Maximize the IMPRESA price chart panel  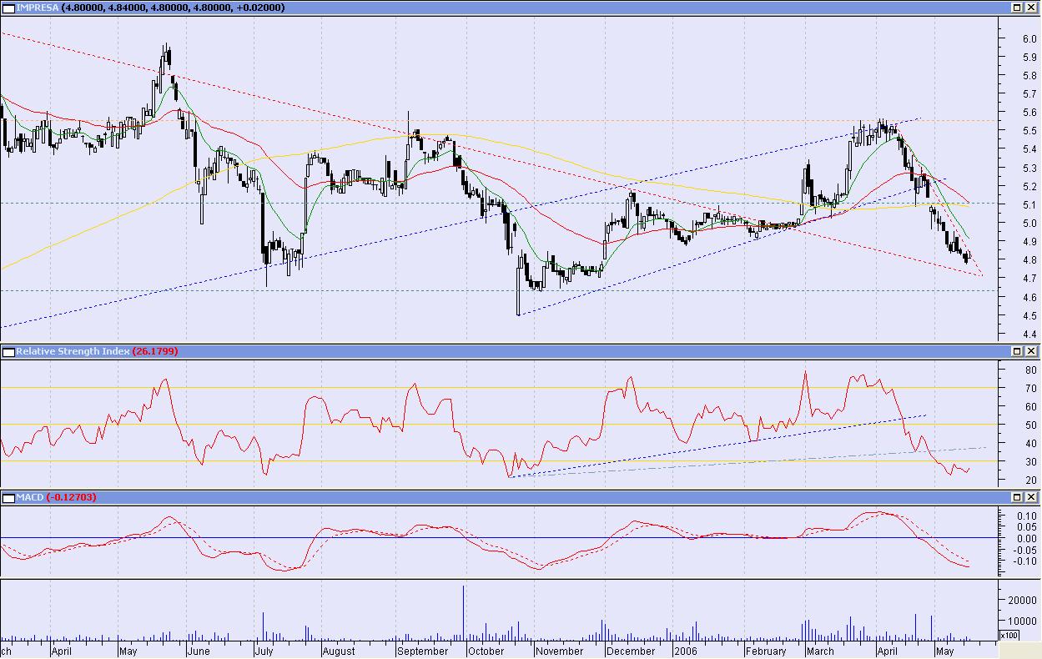tap(1018, 8)
